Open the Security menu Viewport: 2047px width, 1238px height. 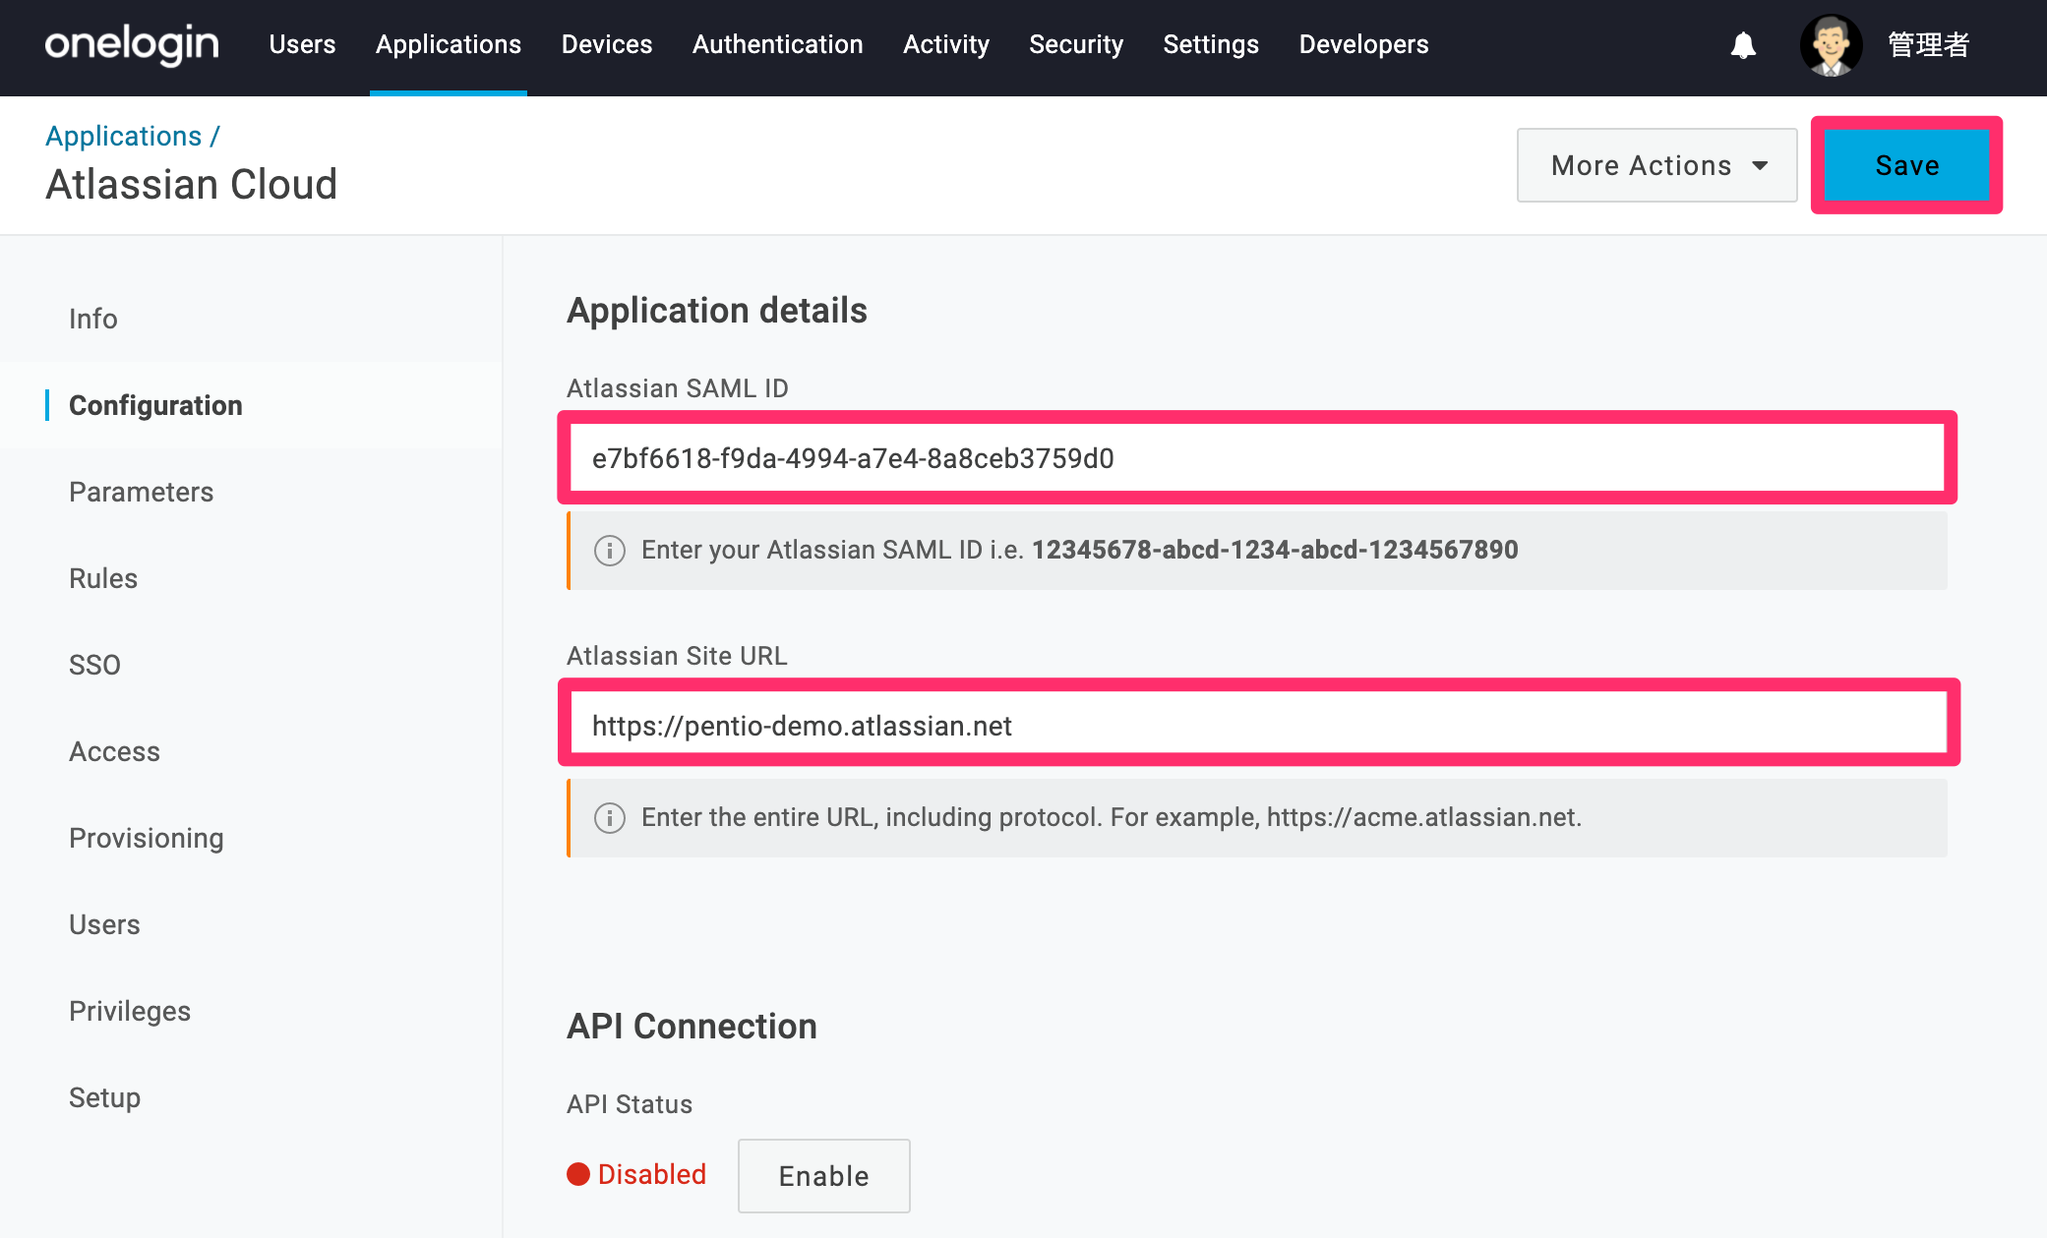pyautogui.click(x=1076, y=44)
